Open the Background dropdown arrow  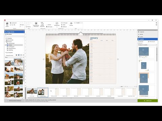[x=57, y=27]
